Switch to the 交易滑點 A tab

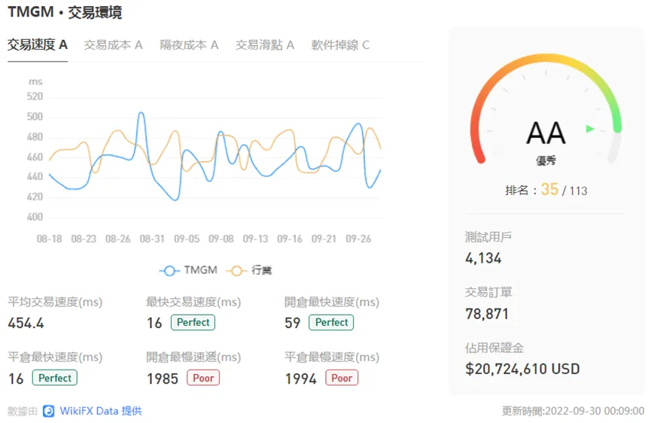click(265, 45)
